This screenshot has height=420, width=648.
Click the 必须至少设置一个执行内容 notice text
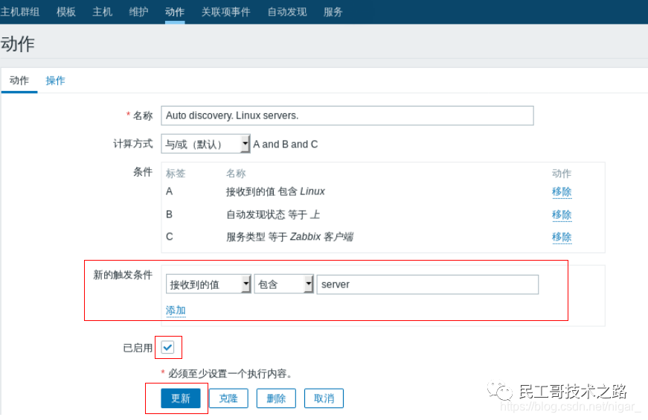231,374
